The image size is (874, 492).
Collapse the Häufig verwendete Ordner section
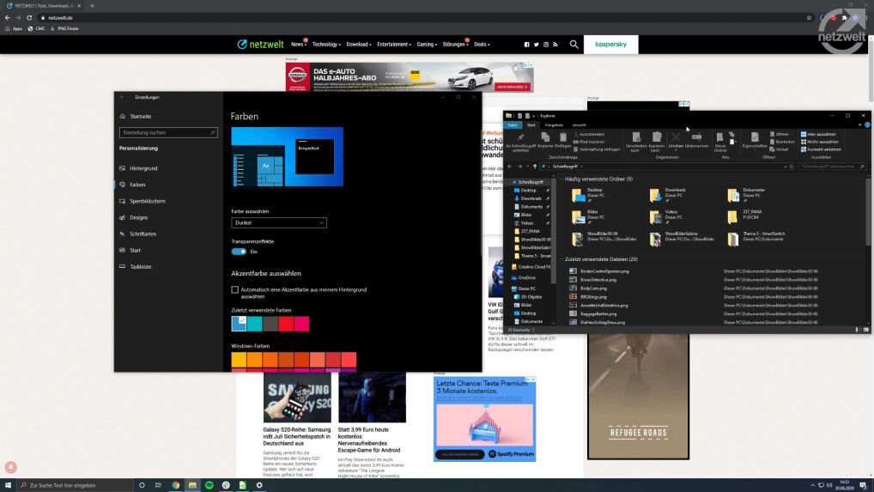[561, 179]
